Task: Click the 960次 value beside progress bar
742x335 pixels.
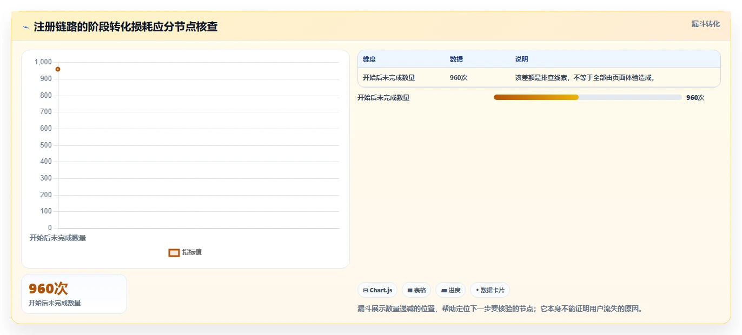Action: (x=695, y=98)
